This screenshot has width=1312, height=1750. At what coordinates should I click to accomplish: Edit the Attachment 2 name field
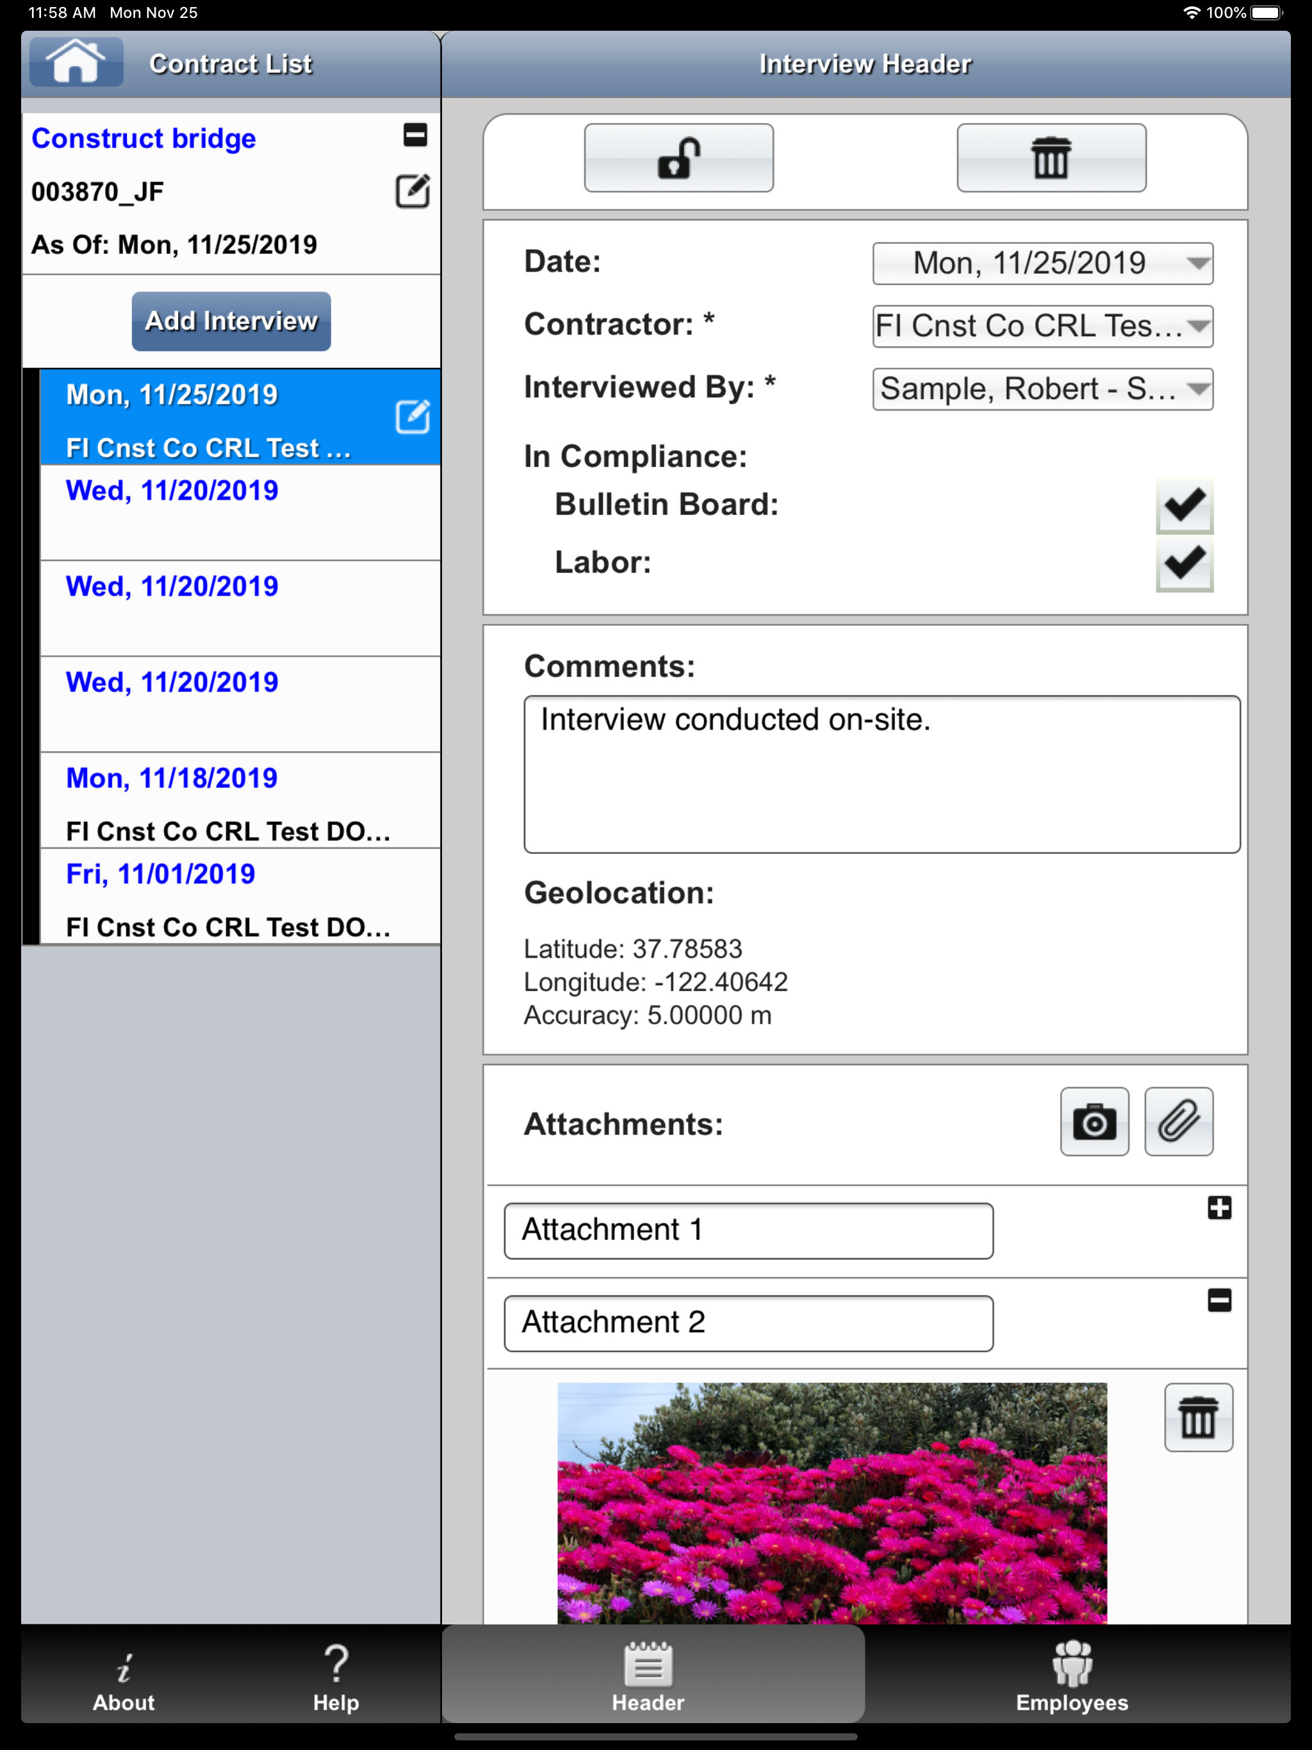click(749, 1323)
